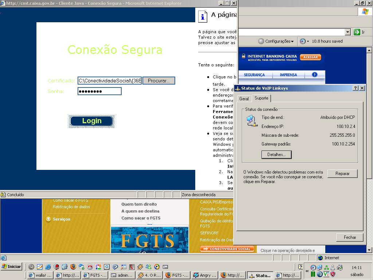Switch to the Statu... taskbar window

(x=260, y=276)
